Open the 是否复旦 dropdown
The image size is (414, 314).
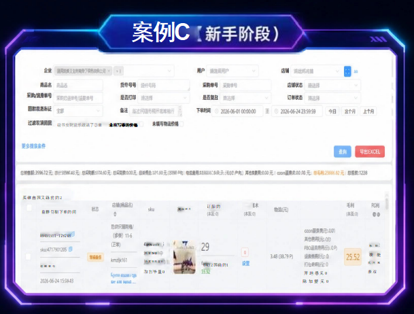coord(245,98)
